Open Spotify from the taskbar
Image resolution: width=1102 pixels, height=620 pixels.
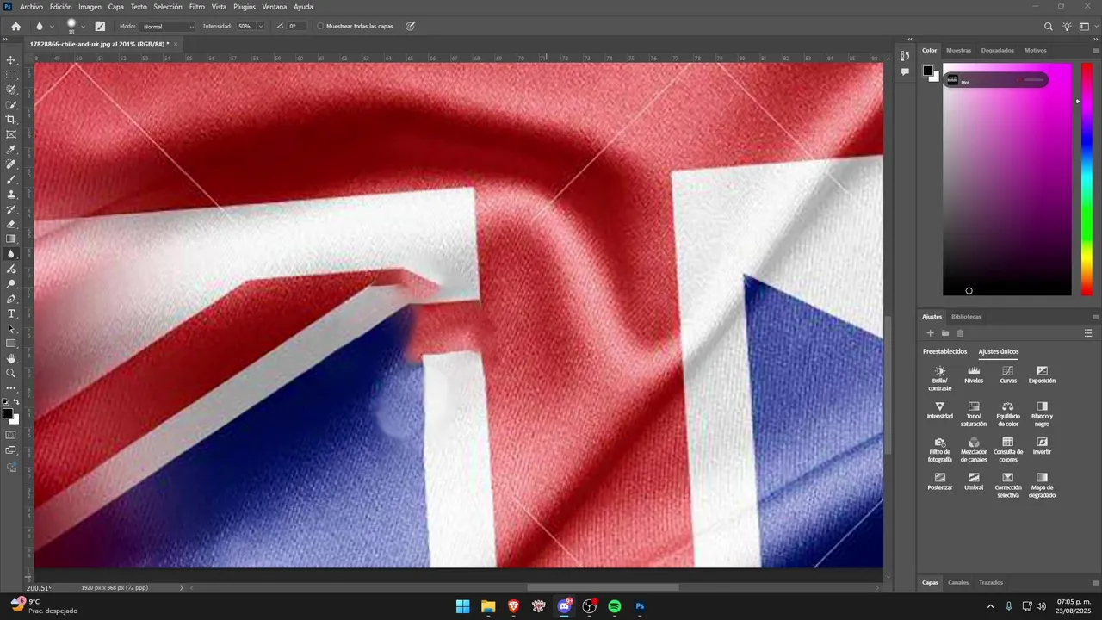[x=615, y=606]
